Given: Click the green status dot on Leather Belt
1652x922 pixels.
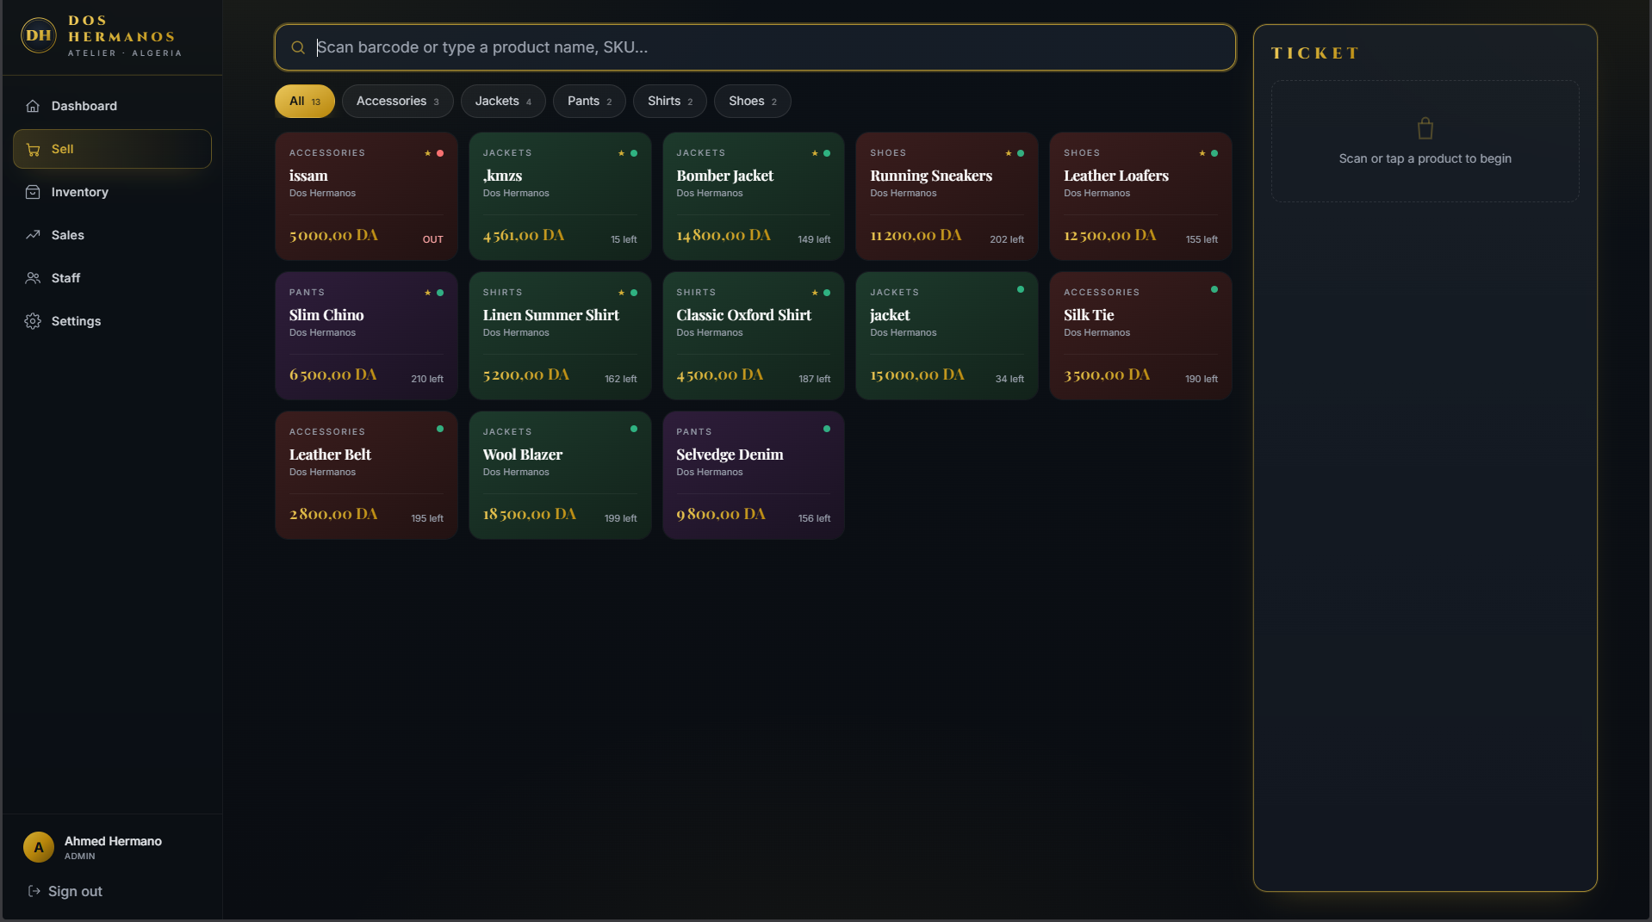Looking at the screenshot, I should tap(440, 429).
